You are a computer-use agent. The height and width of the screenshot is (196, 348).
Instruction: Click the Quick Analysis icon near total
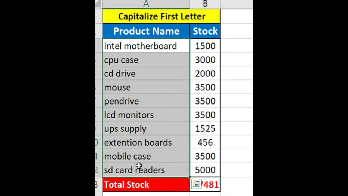(196, 184)
